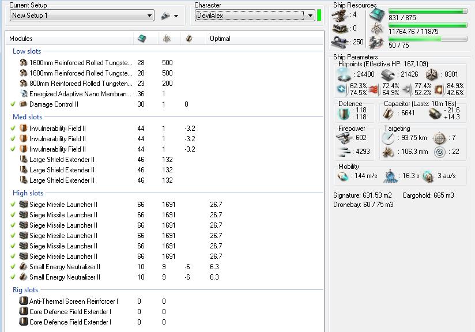Collapse the Med slots group
This screenshot has width=475, height=332.
pos(27,117)
